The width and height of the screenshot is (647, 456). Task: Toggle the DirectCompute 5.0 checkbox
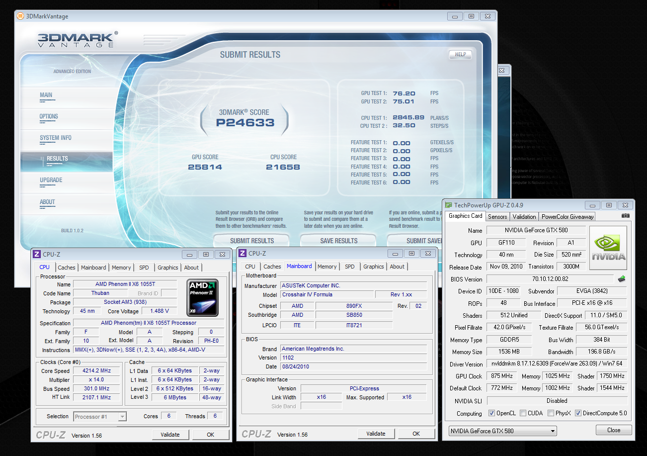578,413
